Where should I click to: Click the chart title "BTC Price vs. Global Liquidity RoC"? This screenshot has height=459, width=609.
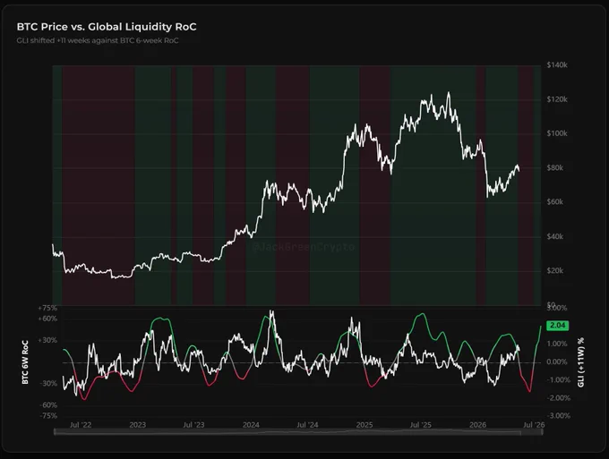click(107, 27)
